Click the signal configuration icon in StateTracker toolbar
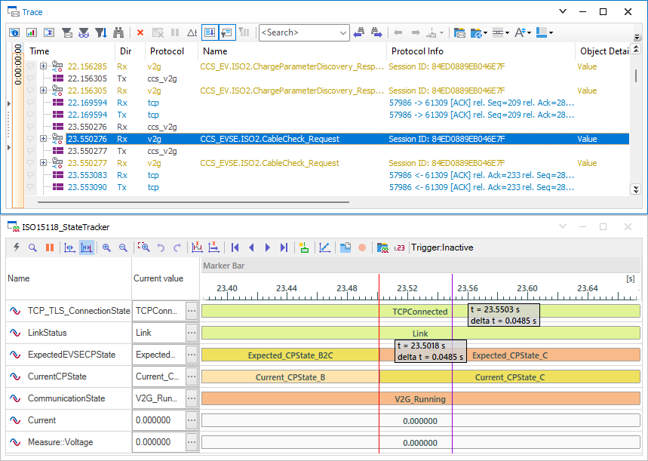The image size is (648, 461). click(x=382, y=247)
